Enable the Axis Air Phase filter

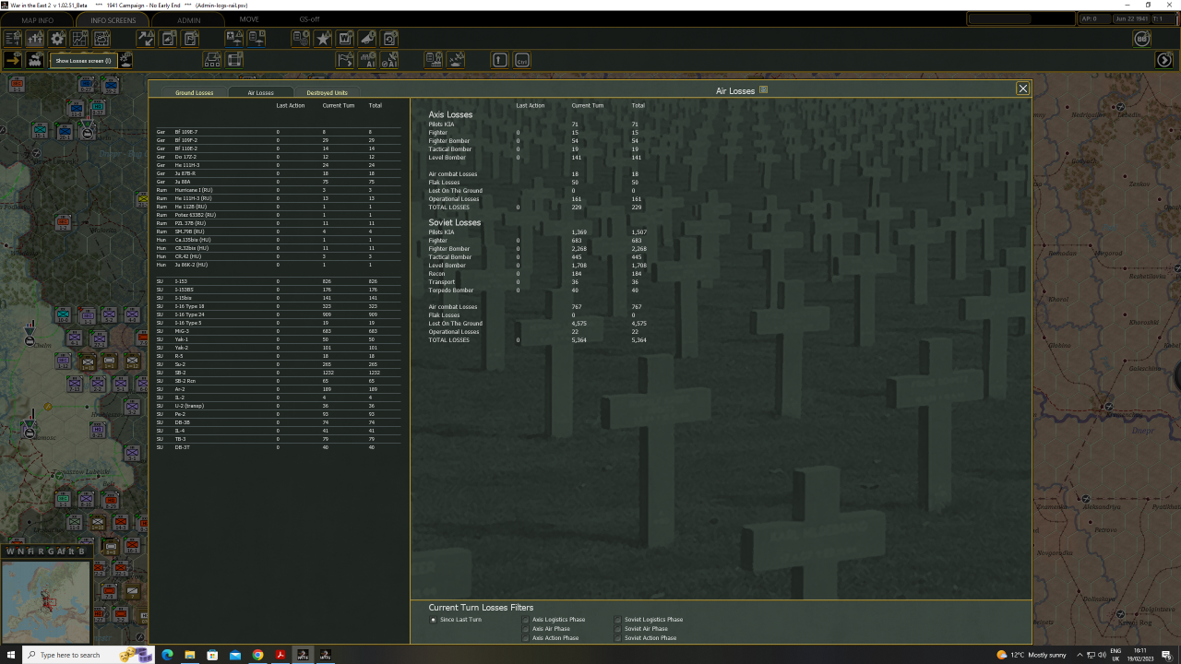[526, 629]
